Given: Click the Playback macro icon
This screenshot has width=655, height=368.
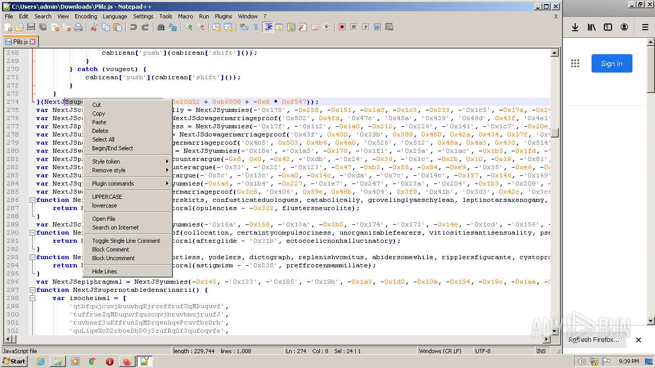Looking at the screenshot, I should pyautogui.click(x=365, y=27).
